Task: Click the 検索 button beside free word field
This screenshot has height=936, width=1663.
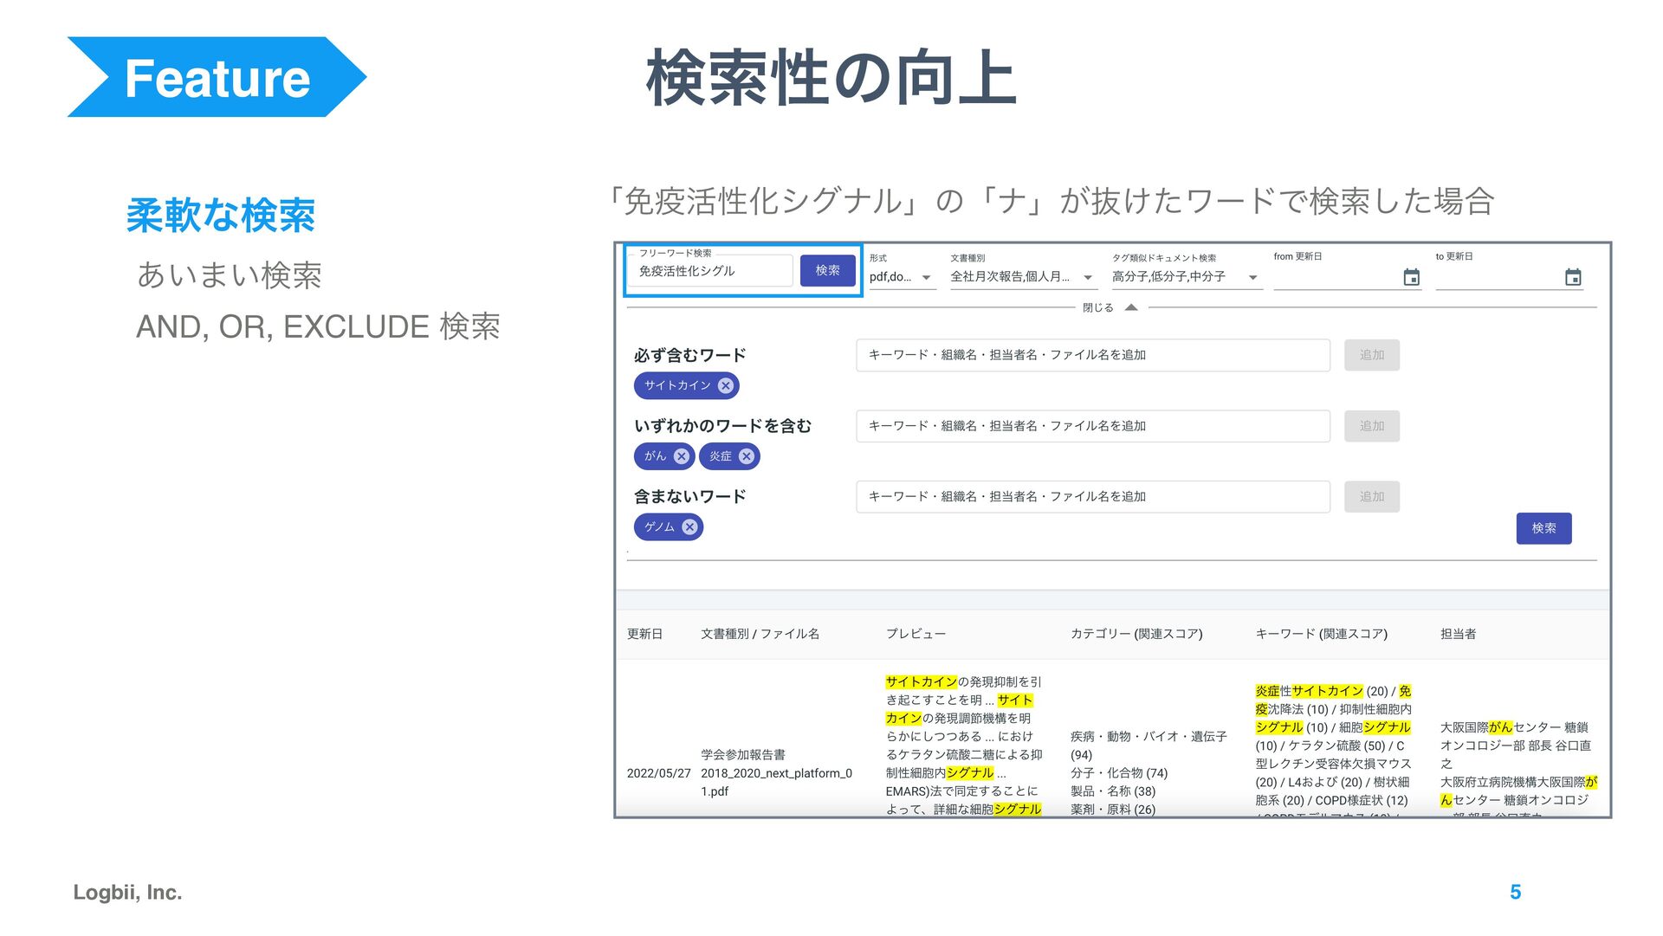Action: click(827, 271)
